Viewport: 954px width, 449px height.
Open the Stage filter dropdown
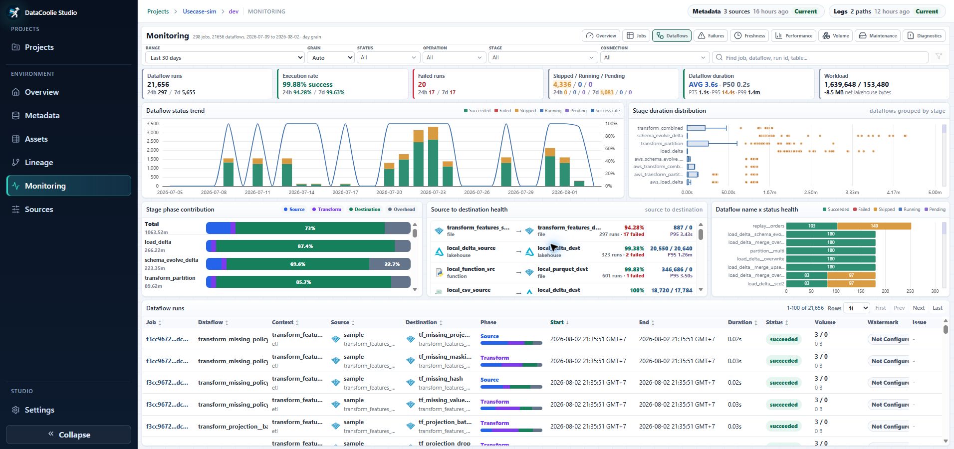click(543, 58)
